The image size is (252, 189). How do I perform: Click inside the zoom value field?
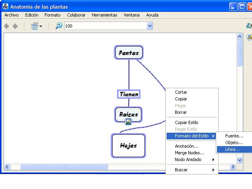[x=104, y=26]
